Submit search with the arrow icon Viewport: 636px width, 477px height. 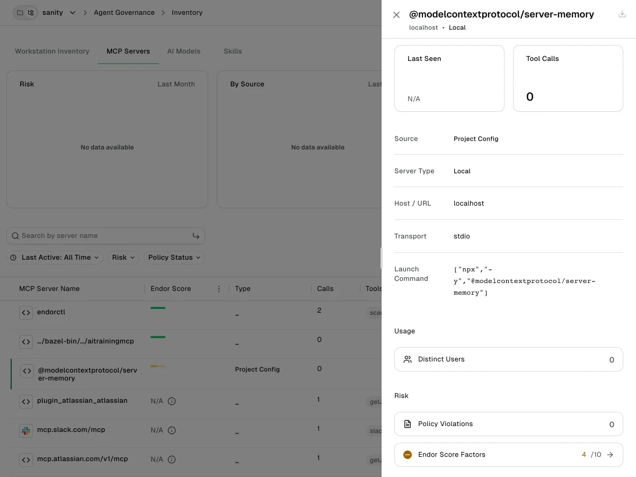coord(196,236)
